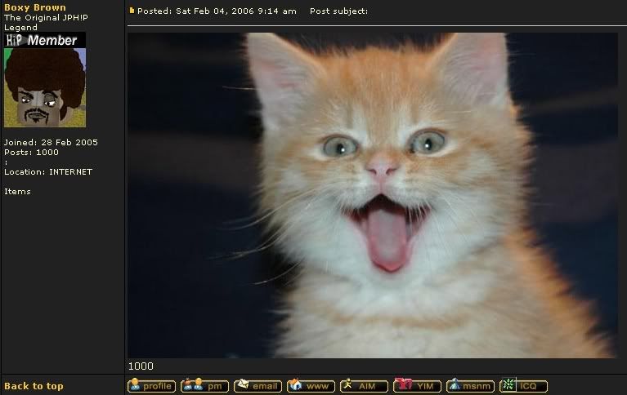Follow the Back to top link
Viewport: 627px width, 395px height.
point(34,386)
